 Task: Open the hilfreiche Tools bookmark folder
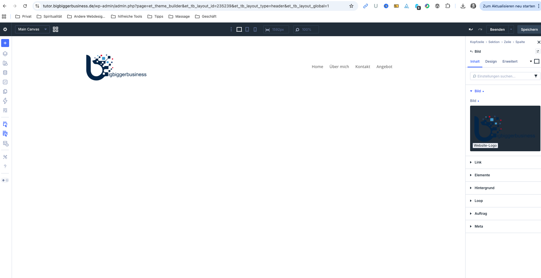point(126,17)
